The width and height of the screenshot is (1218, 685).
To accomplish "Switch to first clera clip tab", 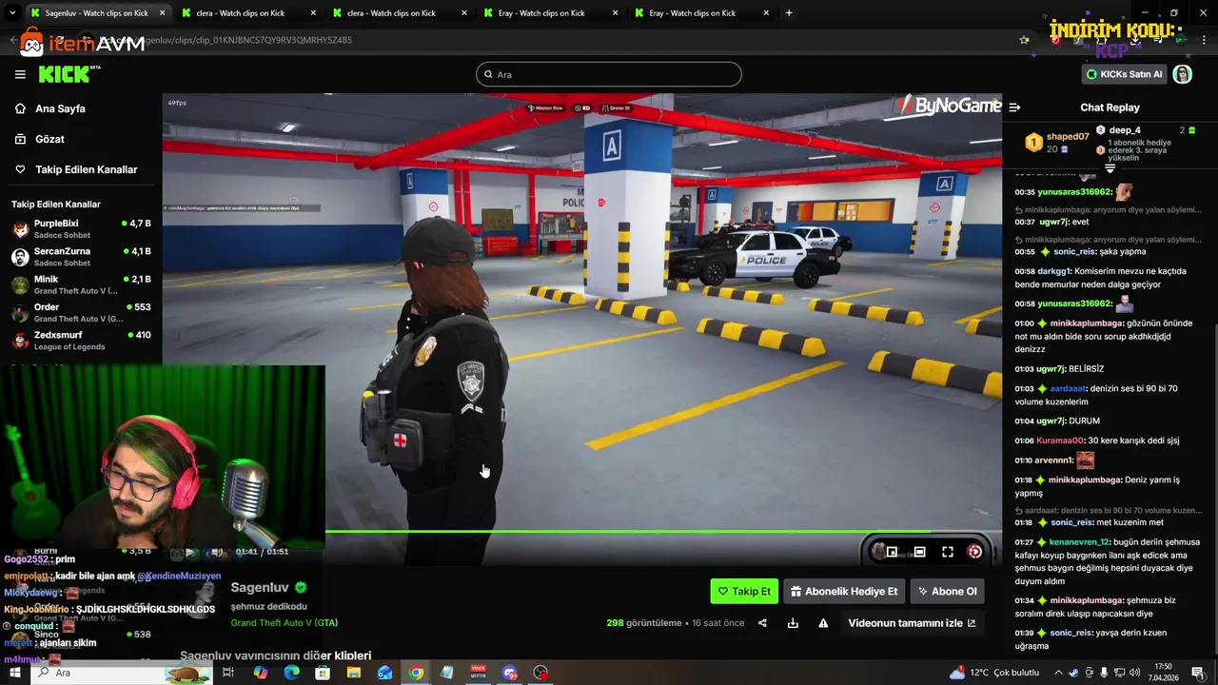I will [x=247, y=13].
